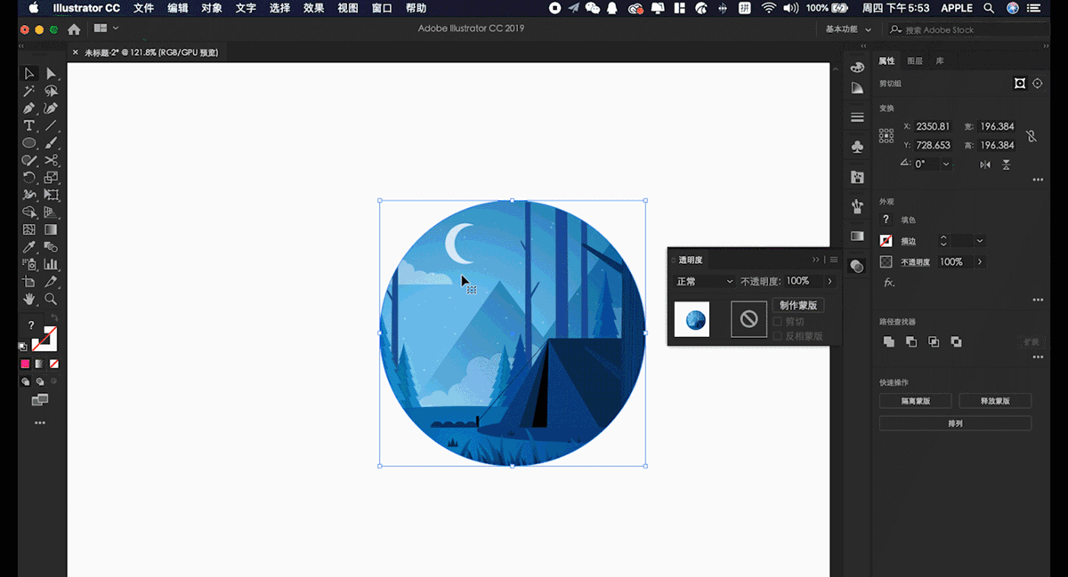Switch to the 图层 tab

tap(915, 61)
